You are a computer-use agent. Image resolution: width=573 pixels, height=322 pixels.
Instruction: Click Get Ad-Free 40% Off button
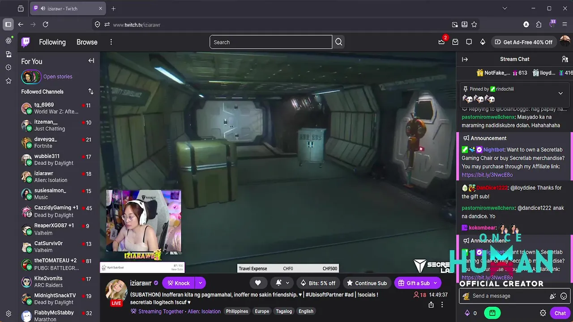pyautogui.click(x=523, y=42)
